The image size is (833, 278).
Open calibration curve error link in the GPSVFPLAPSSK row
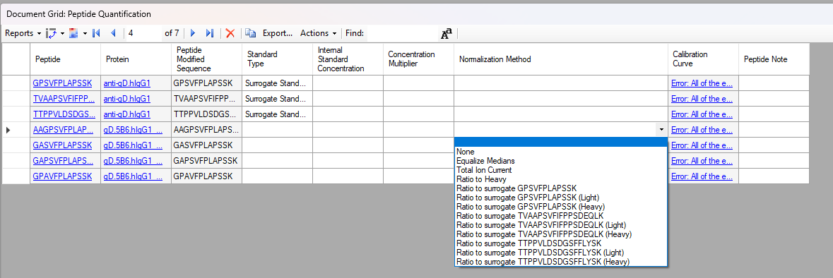pos(702,83)
